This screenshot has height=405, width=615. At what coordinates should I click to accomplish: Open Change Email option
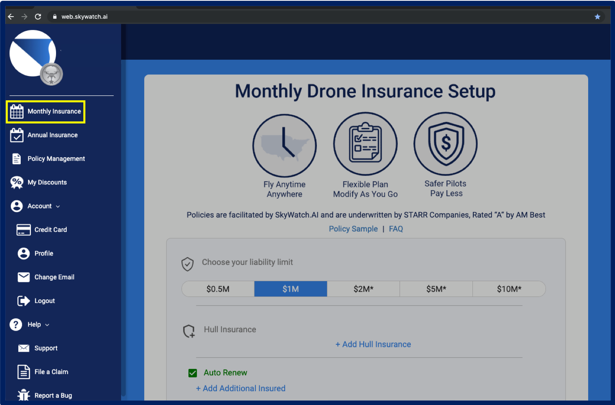[54, 277]
